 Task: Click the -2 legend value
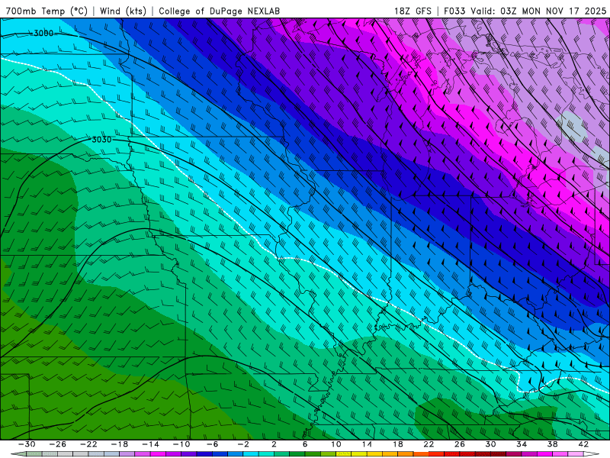243,444
